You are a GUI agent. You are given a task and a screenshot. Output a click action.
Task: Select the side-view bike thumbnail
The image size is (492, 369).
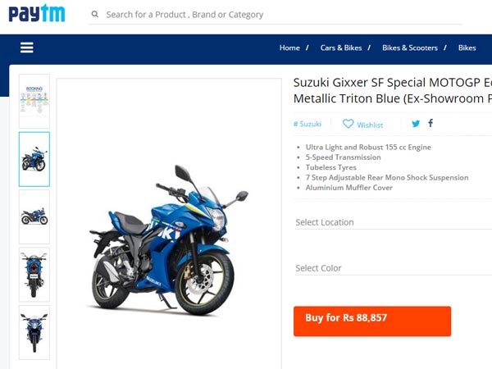pyautogui.click(x=34, y=216)
